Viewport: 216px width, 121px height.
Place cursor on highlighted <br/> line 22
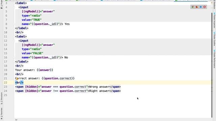pyautogui.click(x=19, y=83)
